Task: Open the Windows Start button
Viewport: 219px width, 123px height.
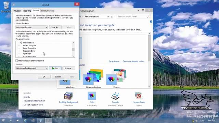Action: point(3,120)
